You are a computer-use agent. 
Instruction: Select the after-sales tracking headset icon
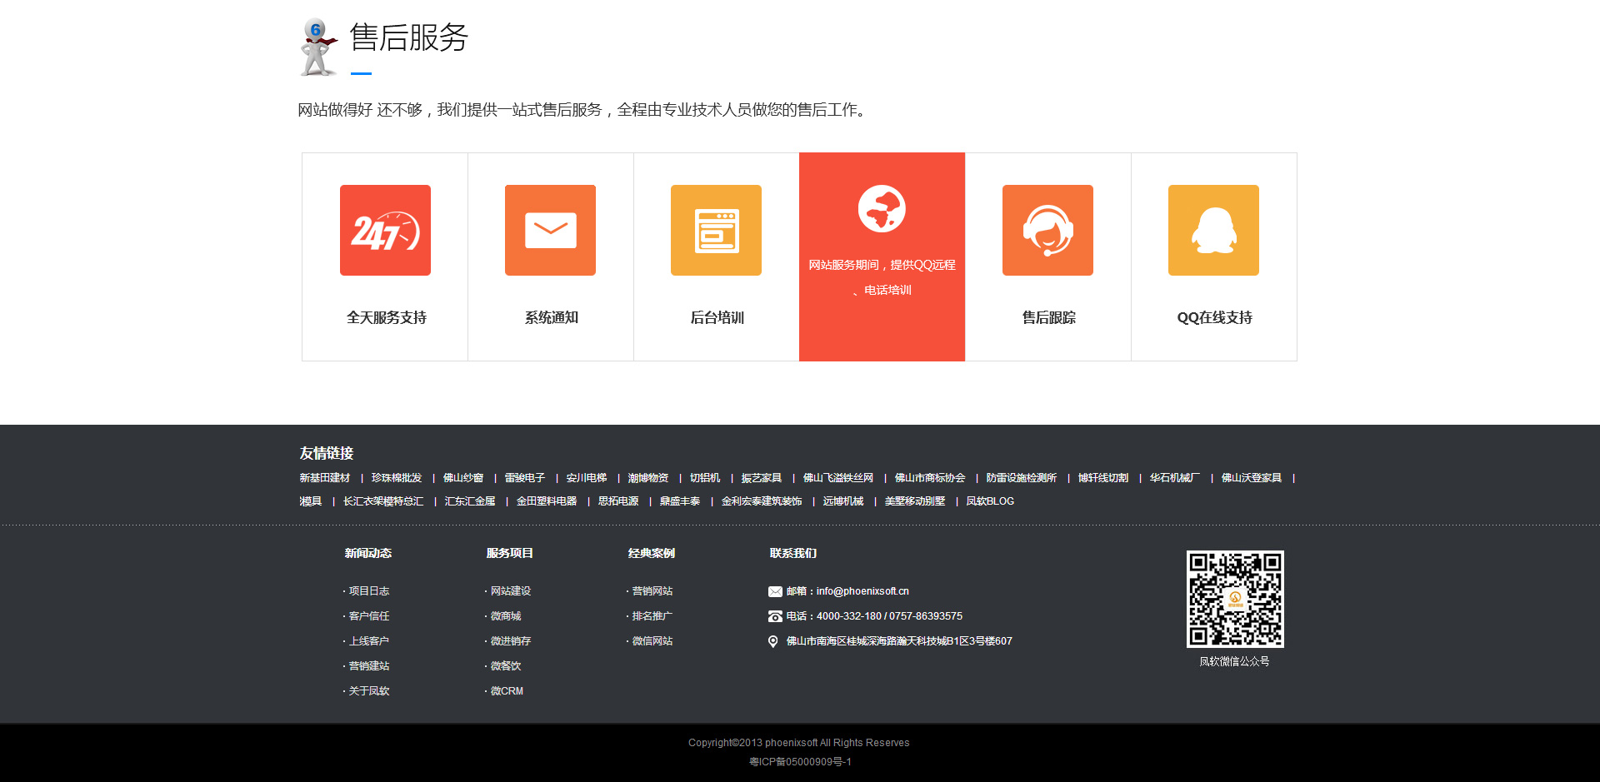(x=1047, y=231)
